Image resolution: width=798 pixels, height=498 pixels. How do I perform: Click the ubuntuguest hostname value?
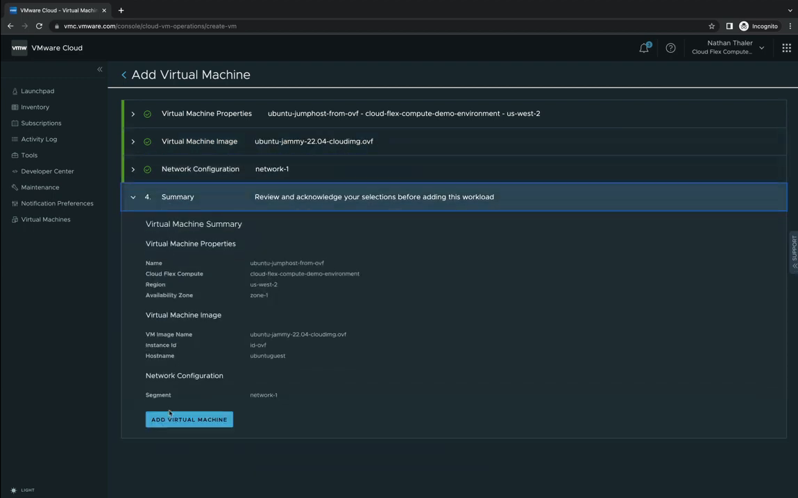click(268, 356)
